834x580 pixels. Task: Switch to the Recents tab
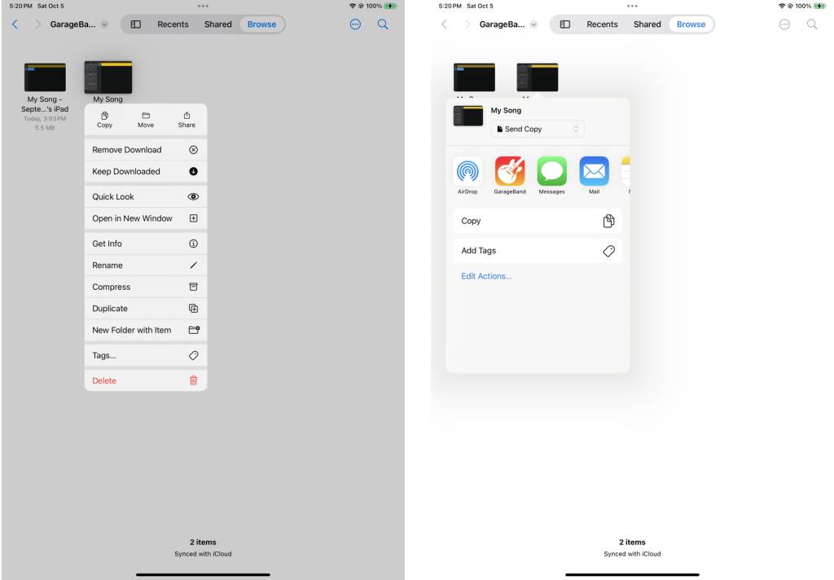click(173, 24)
